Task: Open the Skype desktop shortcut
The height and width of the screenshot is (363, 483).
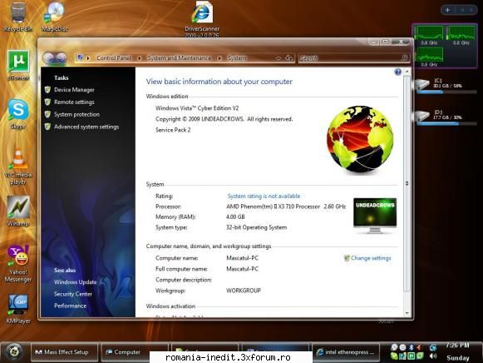Action: 18,114
